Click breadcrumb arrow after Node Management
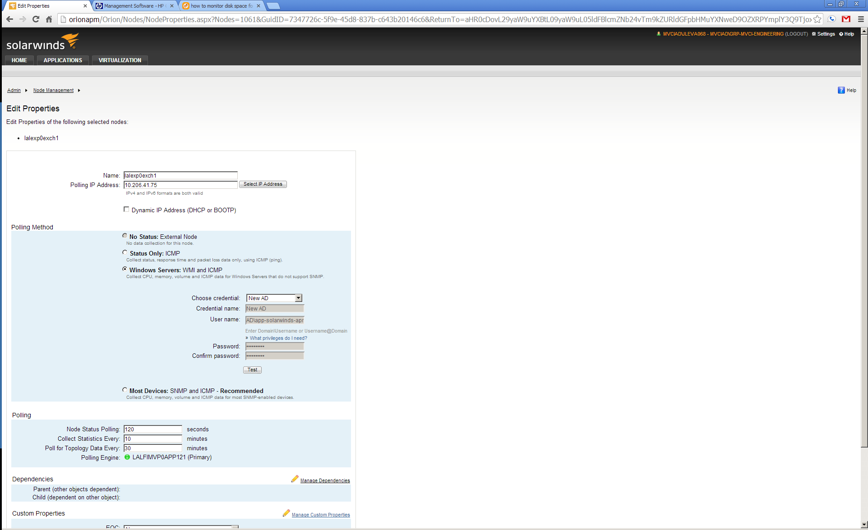 point(79,91)
